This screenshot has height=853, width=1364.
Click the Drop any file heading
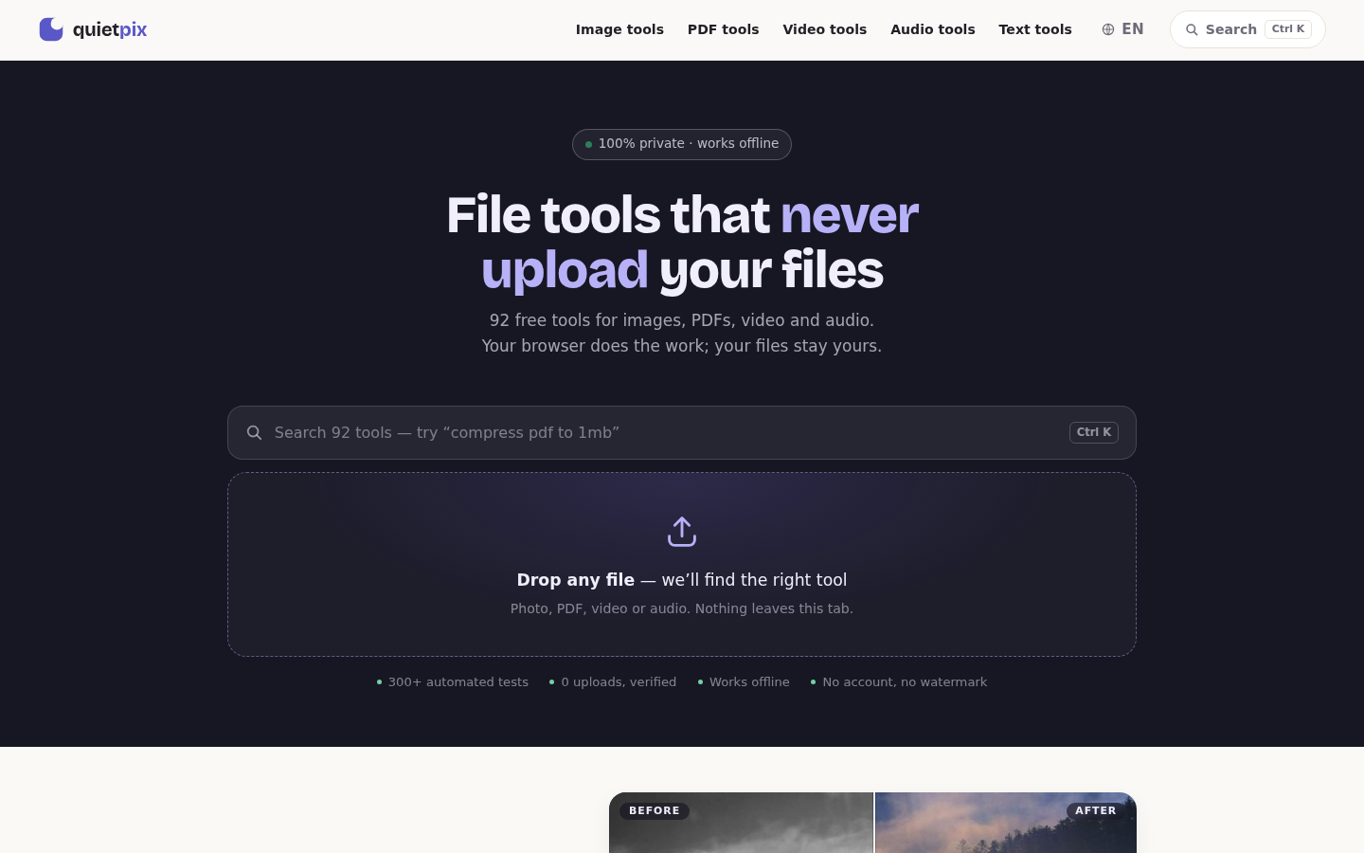click(682, 580)
